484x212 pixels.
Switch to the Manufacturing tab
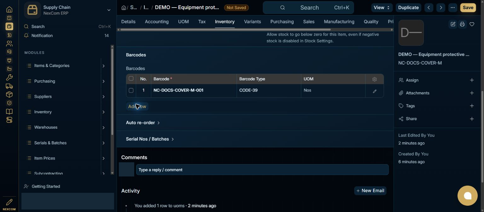click(x=339, y=22)
